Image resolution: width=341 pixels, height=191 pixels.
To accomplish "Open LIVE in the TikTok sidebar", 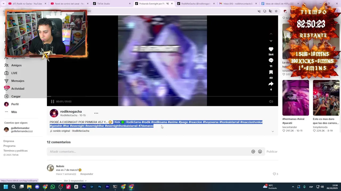I will pos(14,73).
